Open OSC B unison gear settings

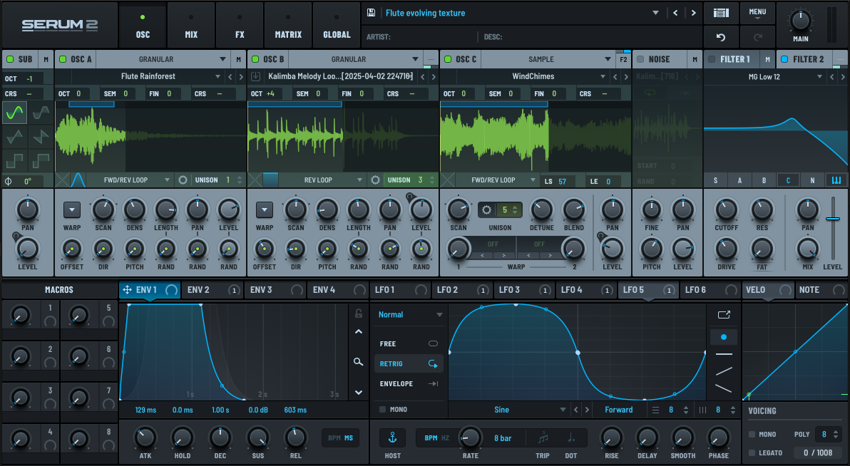(375, 180)
